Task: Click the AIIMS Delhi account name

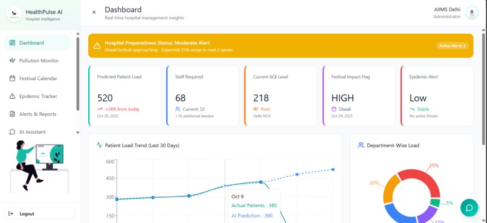Action: click(447, 9)
